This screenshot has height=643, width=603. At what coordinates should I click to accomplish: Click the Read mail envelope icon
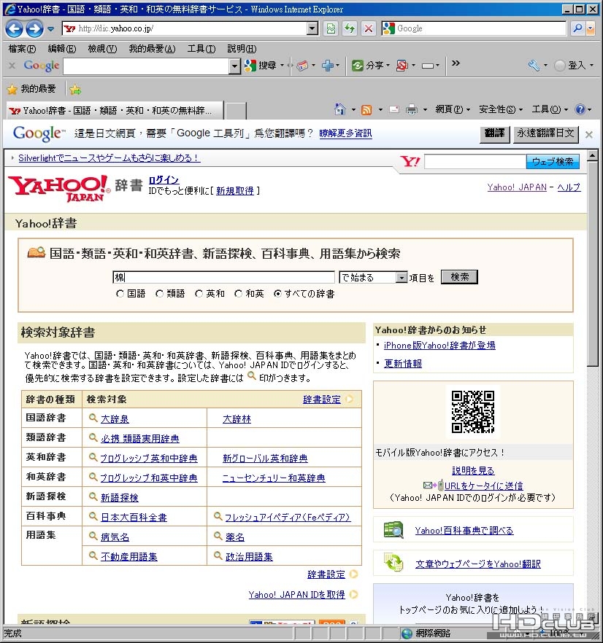(x=394, y=109)
